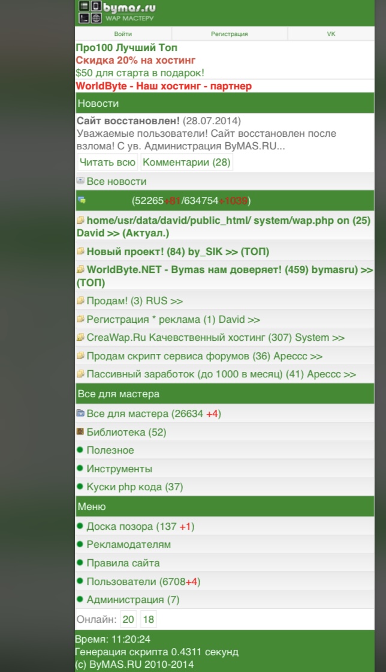
Task: Open Скидка 20% на хостинг link
Action: 135,60
